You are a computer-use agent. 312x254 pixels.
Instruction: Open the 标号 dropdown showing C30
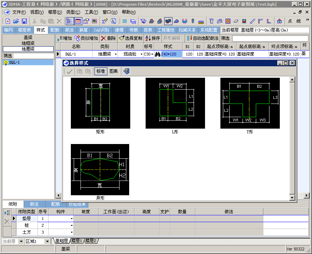[x=152, y=54]
